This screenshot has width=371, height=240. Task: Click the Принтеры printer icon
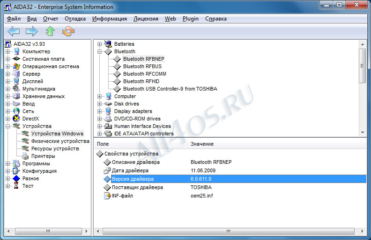point(25,156)
